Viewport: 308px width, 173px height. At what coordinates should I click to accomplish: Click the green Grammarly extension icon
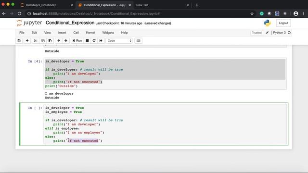click(x=262, y=13)
